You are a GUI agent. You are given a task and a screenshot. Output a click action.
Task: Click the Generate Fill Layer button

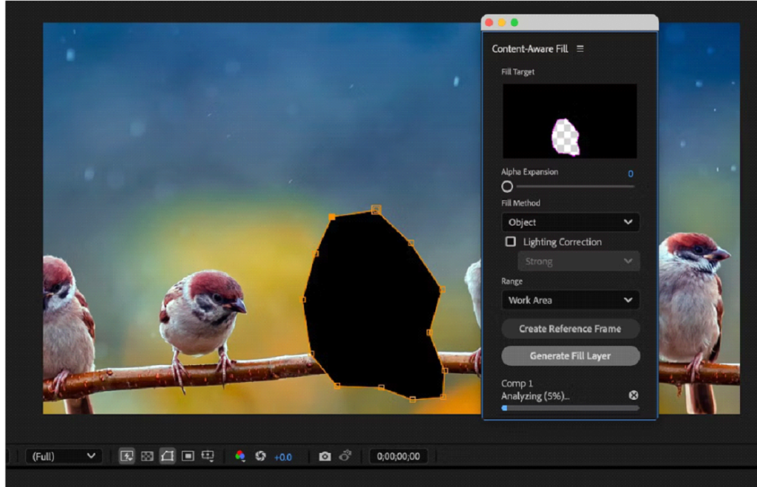pyautogui.click(x=571, y=355)
